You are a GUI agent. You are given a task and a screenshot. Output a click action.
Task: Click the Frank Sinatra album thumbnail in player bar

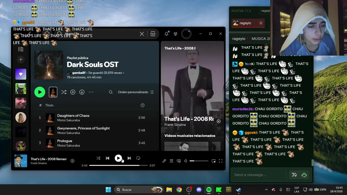coord(21,161)
